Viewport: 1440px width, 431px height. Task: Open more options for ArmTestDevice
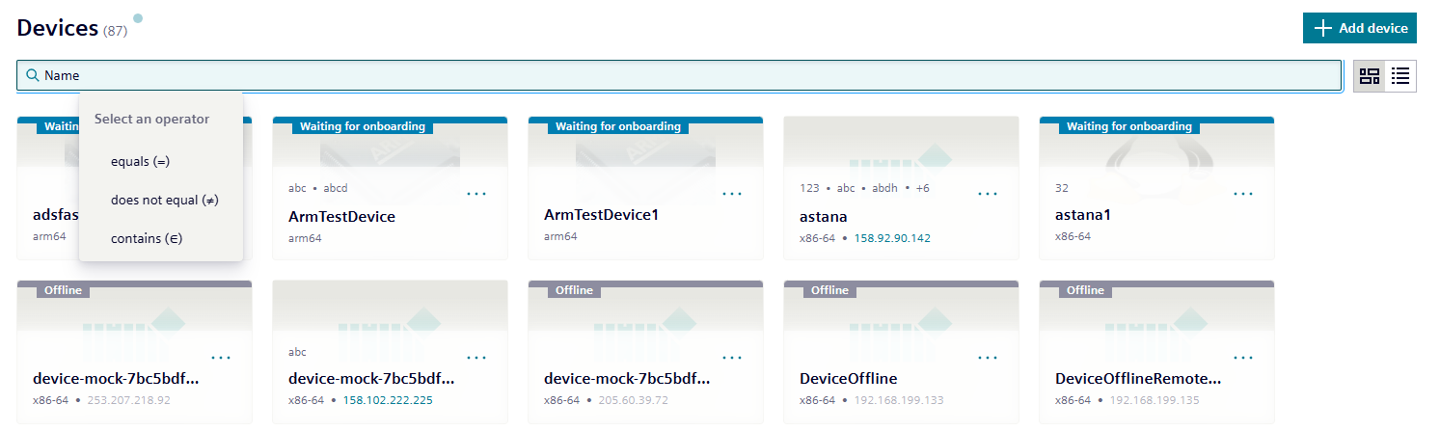[x=476, y=194]
